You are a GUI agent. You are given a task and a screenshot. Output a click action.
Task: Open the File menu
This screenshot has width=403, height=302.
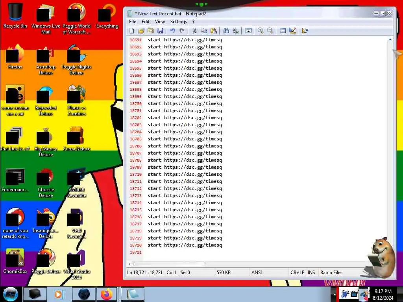pyautogui.click(x=133, y=22)
